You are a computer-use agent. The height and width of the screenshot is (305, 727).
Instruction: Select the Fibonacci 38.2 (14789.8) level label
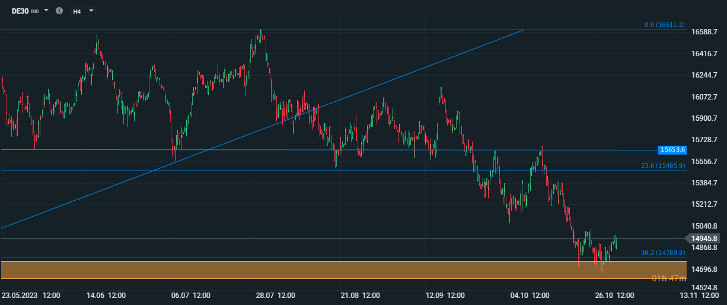tap(663, 252)
